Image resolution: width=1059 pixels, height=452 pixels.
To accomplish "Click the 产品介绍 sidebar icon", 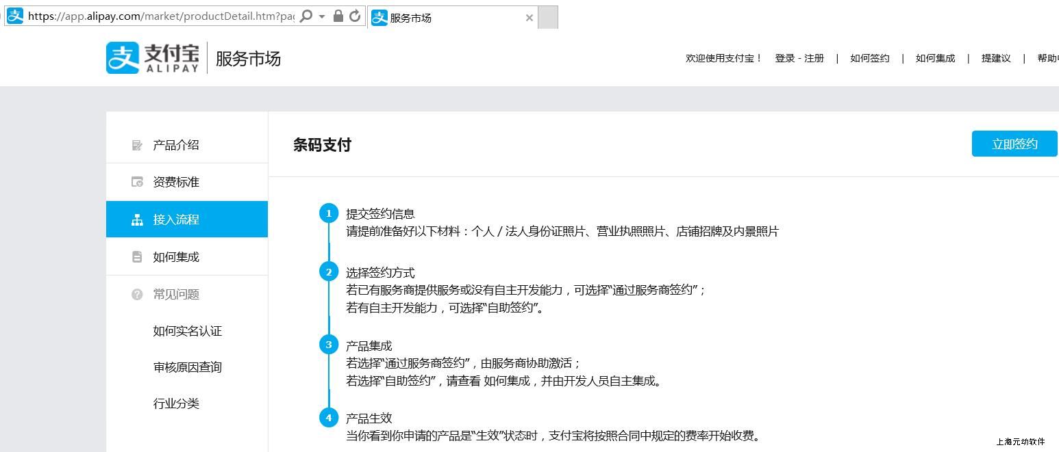I will (x=137, y=145).
